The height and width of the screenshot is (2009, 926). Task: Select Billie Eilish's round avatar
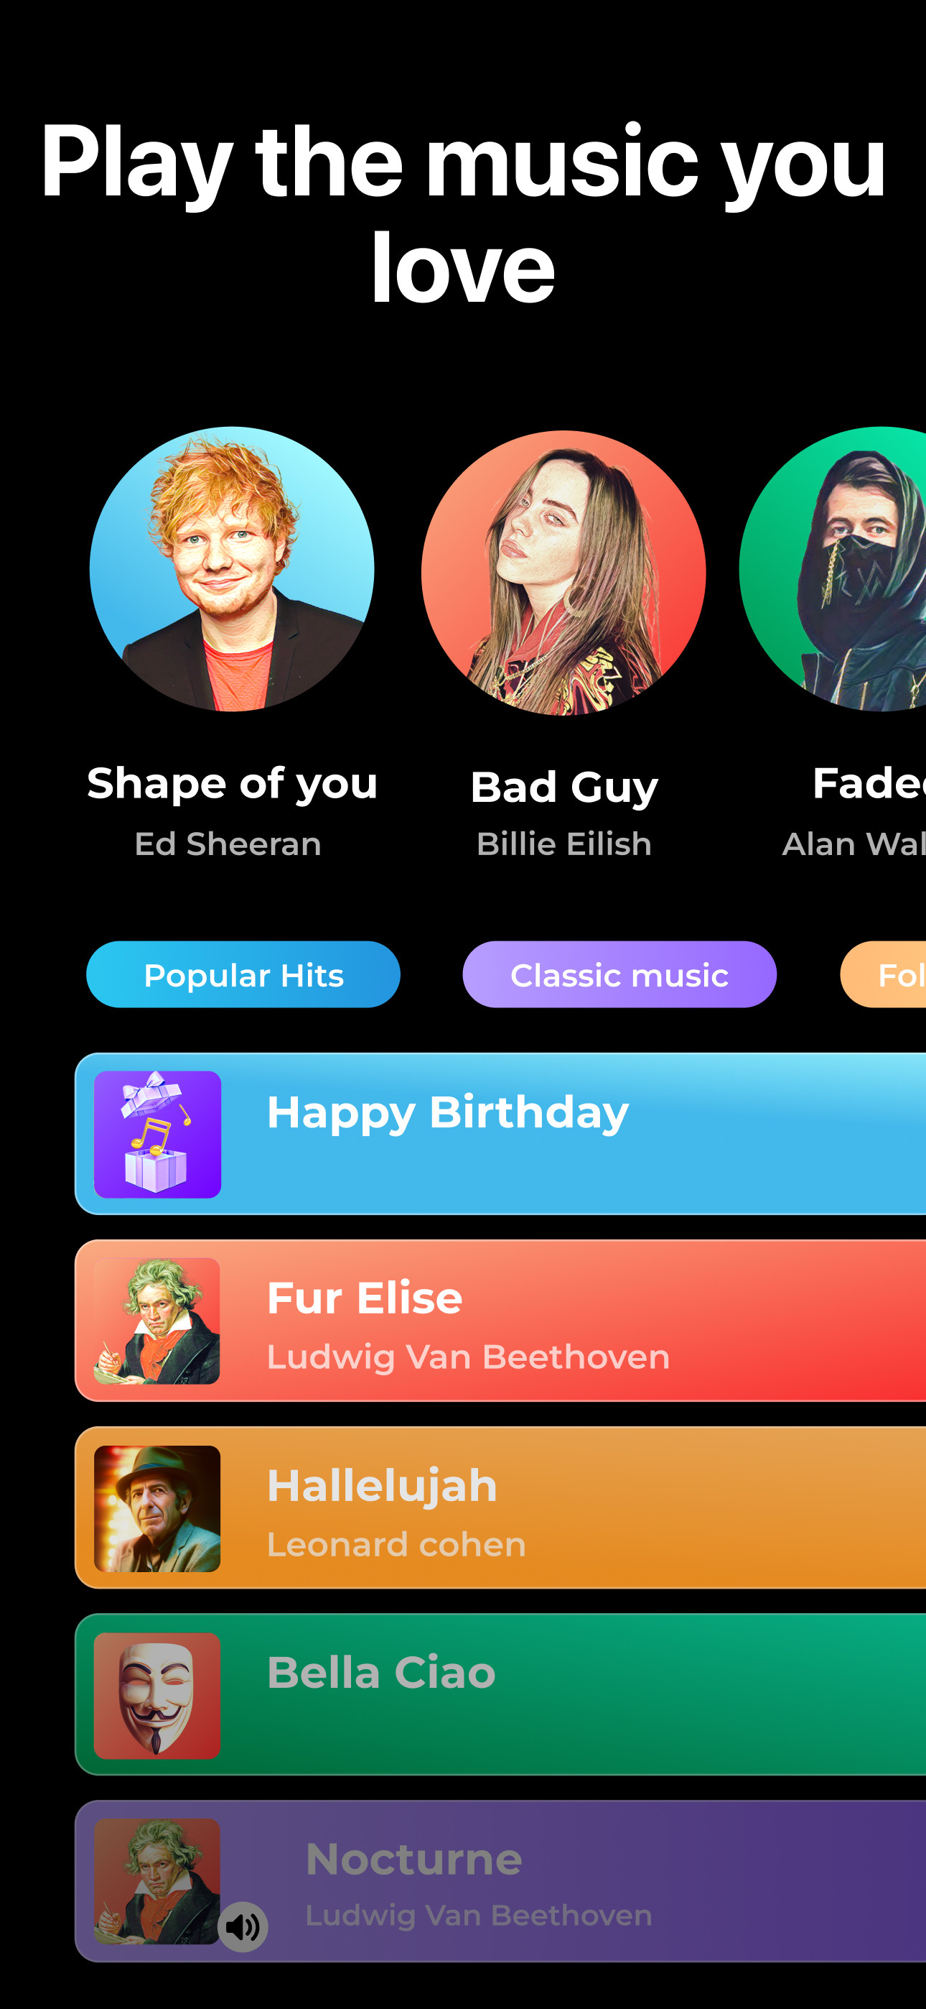[x=563, y=573]
